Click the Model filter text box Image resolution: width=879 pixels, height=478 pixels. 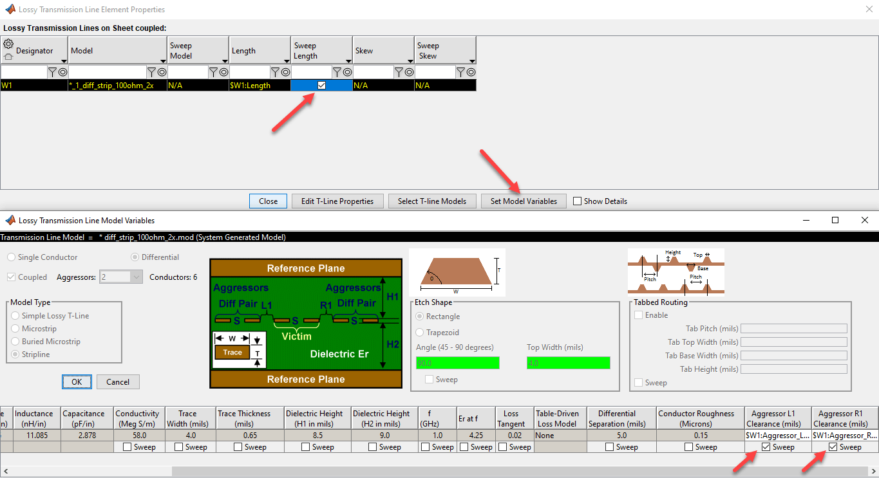coord(108,72)
